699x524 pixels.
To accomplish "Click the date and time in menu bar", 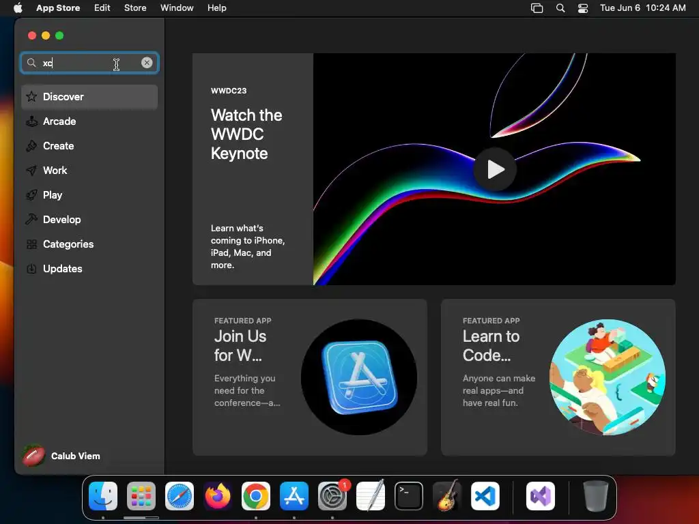I will (642, 8).
